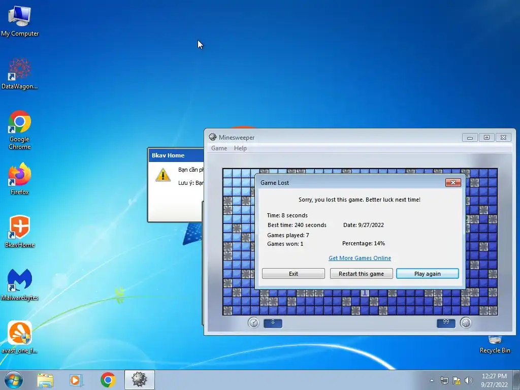This screenshot has height=390, width=520.
Task: Open File Explorer from taskbar
Action: click(x=45, y=380)
